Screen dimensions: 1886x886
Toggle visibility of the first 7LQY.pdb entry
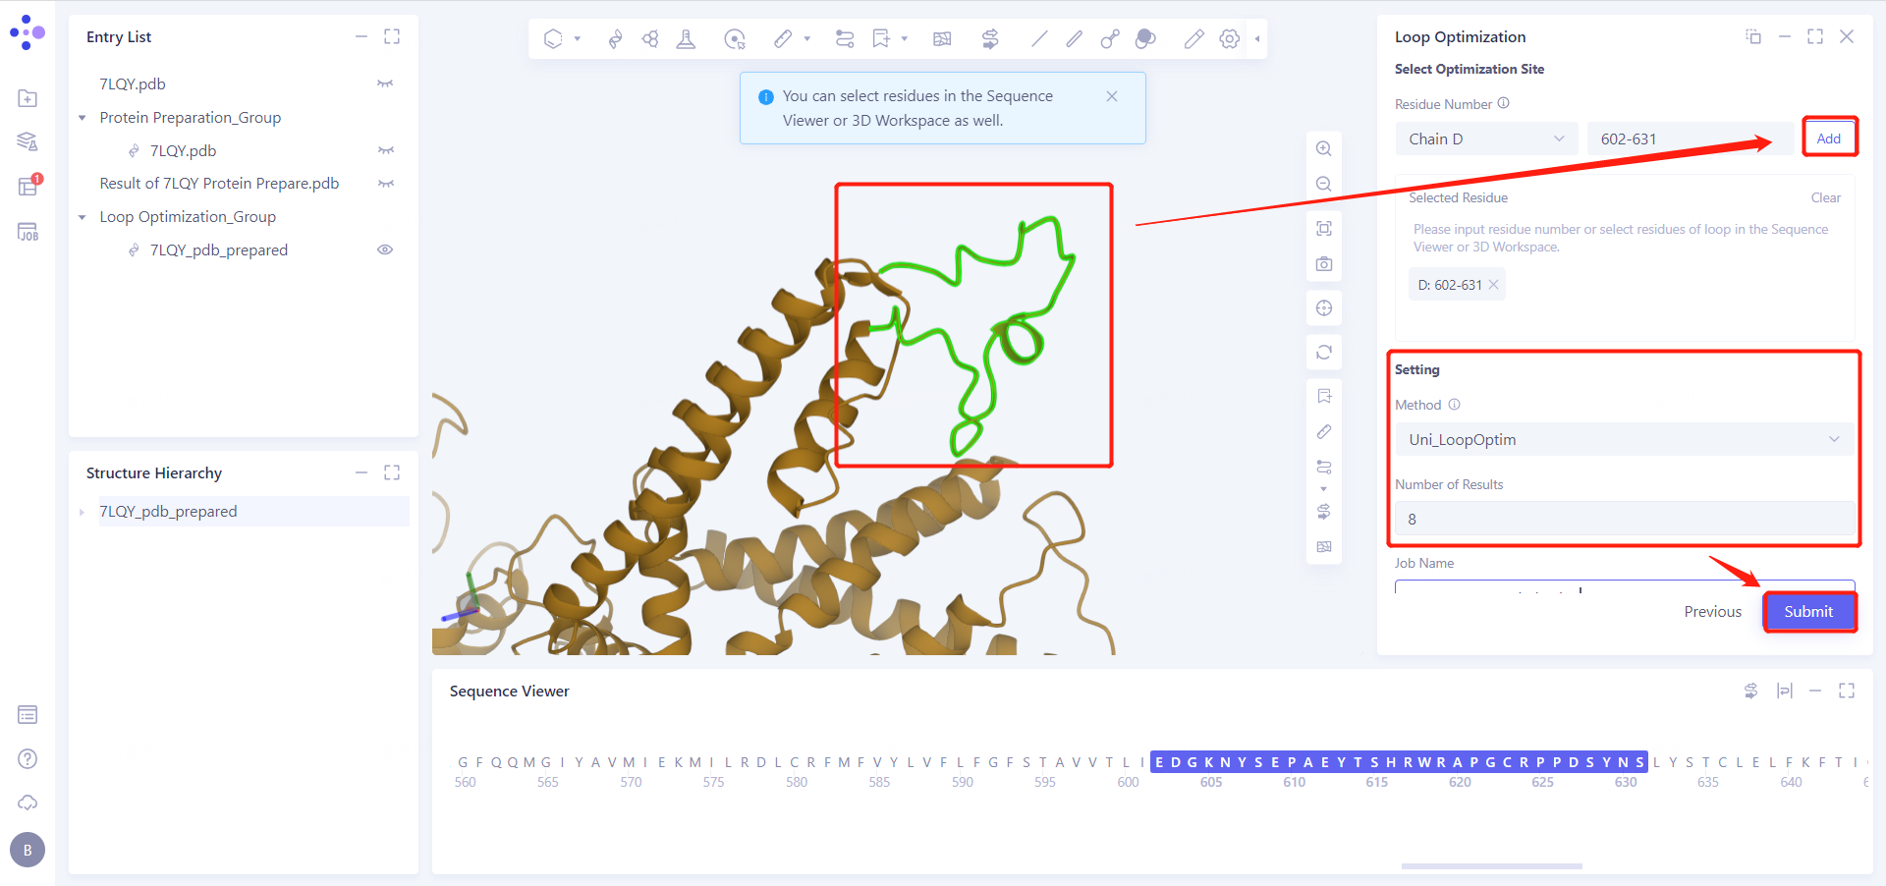(x=385, y=83)
